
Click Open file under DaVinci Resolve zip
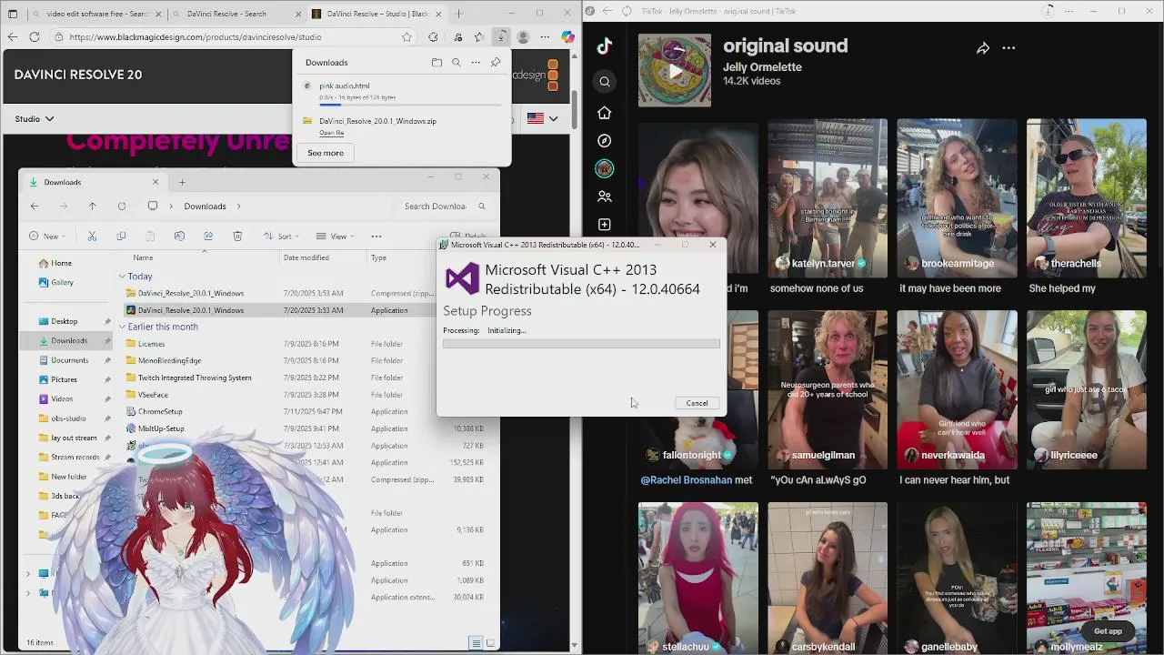[332, 133]
